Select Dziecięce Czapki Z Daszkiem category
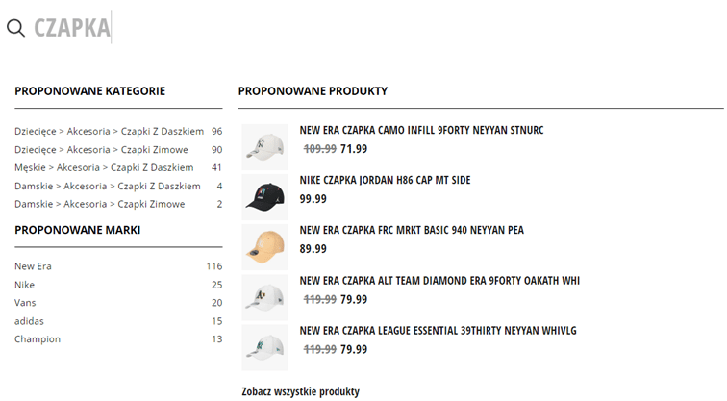 pyautogui.click(x=118, y=131)
